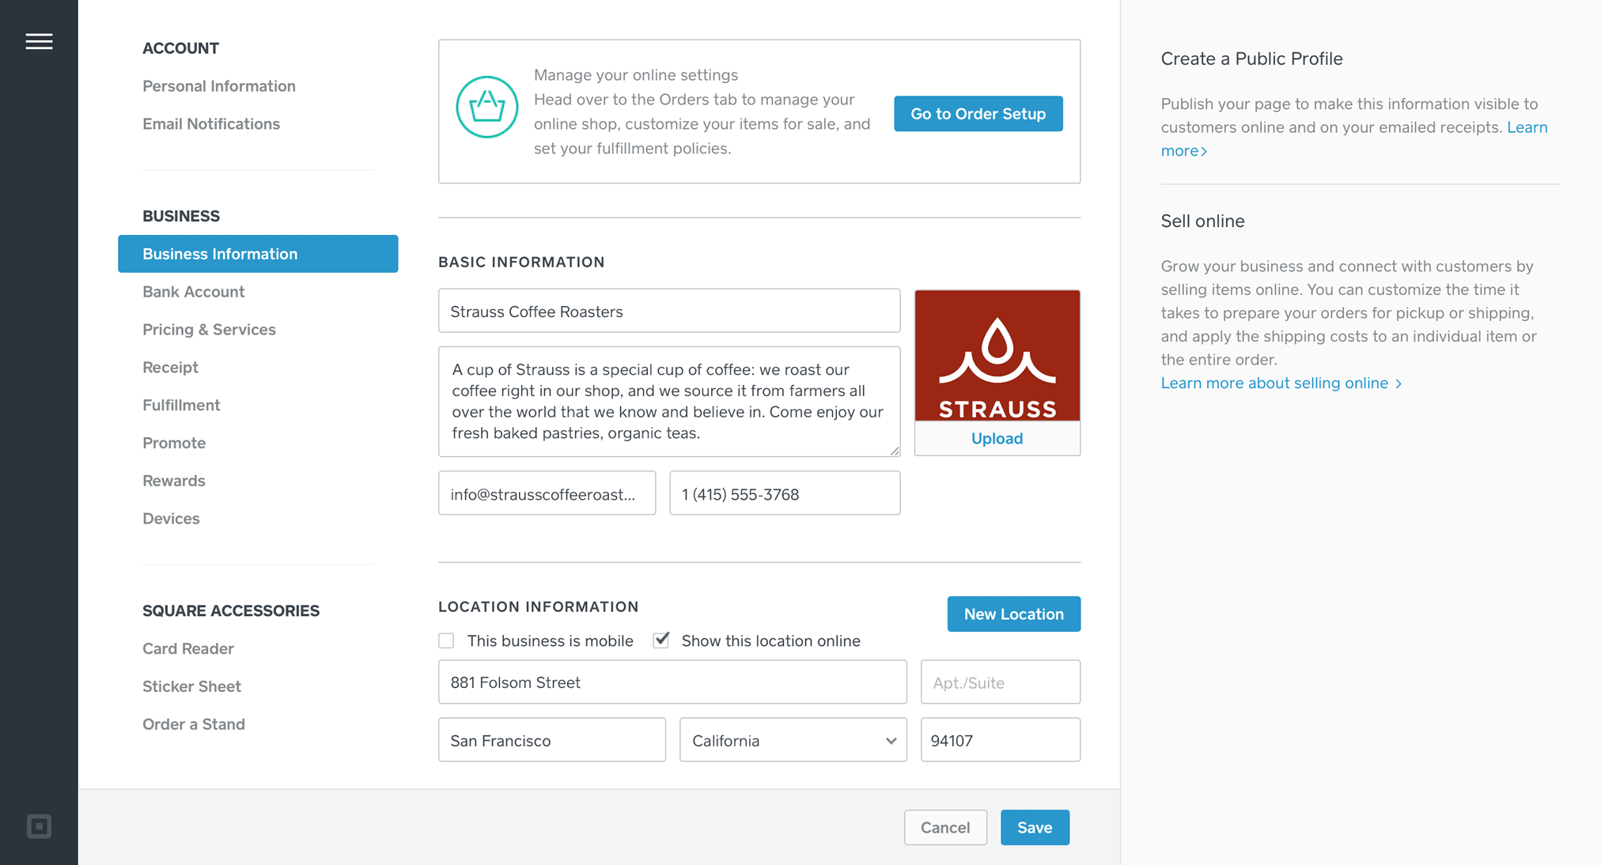The height and width of the screenshot is (865, 1601).
Task: Click the description box resize handle
Action: (x=894, y=451)
